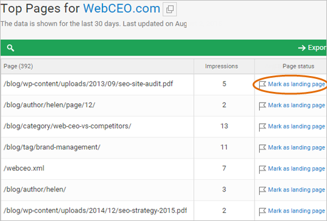327x221 pixels.
Task: Mark brand-management tag as landing page
Action: pyautogui.click(x=296, y=147)
